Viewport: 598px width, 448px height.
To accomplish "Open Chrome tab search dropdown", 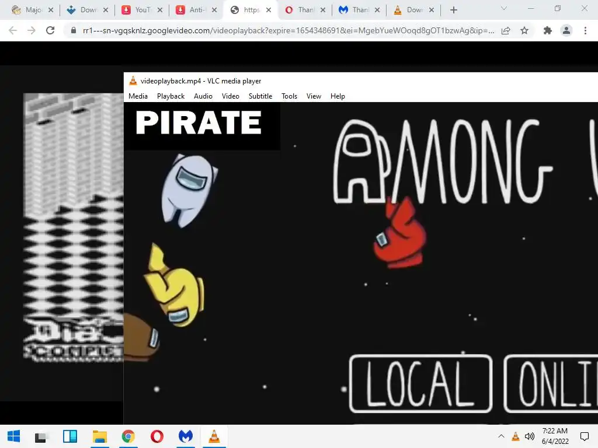I will pos(504,8).
